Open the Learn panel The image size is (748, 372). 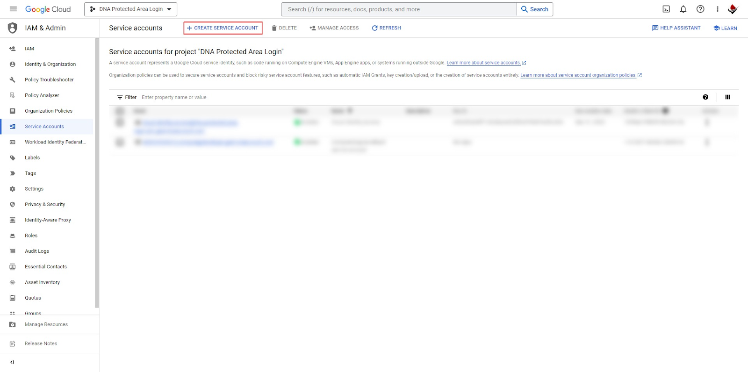(725, 28)
